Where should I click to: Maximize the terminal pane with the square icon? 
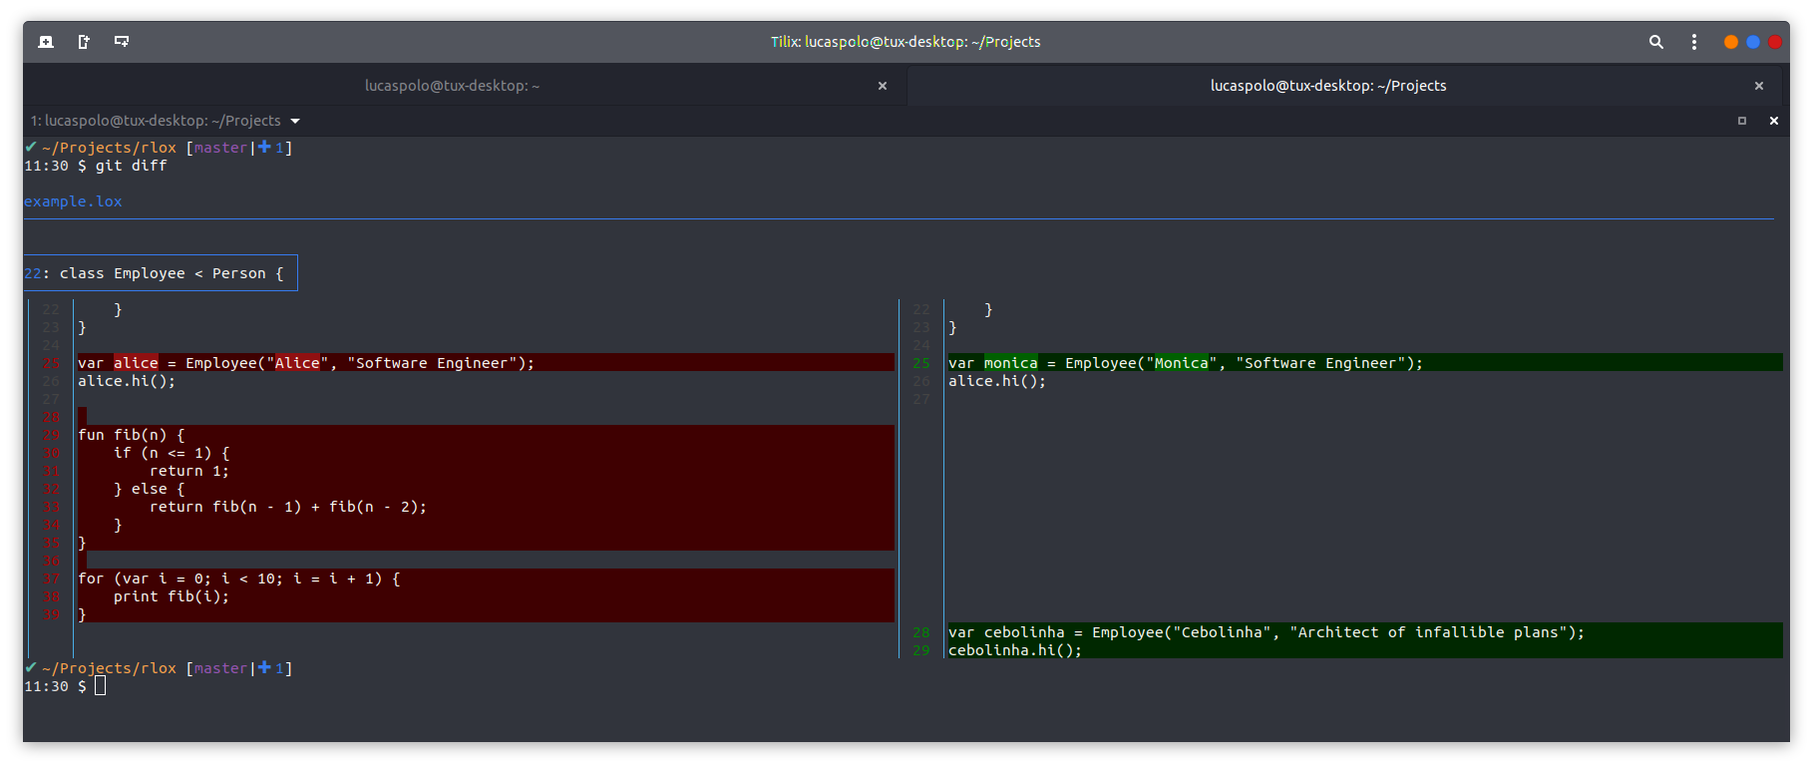1742,121
